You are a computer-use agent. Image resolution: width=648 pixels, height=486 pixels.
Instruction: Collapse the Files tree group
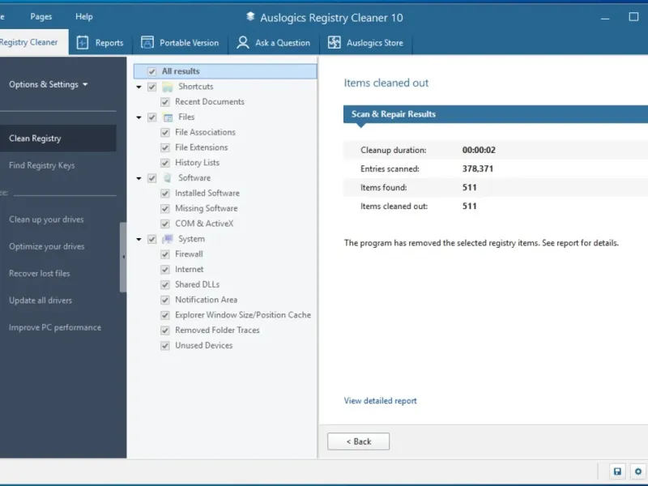[x=139, y=117]
